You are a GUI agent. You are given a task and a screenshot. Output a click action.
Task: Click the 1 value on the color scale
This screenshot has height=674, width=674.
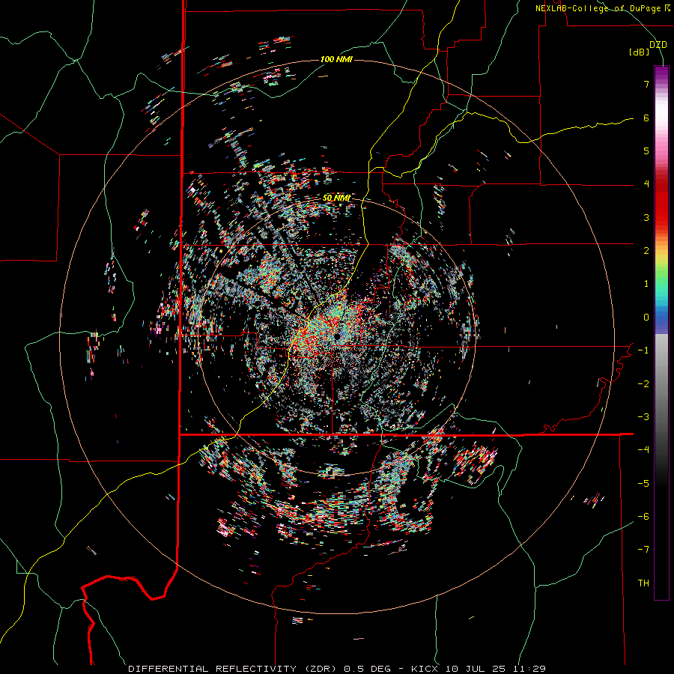click(646, 284)
